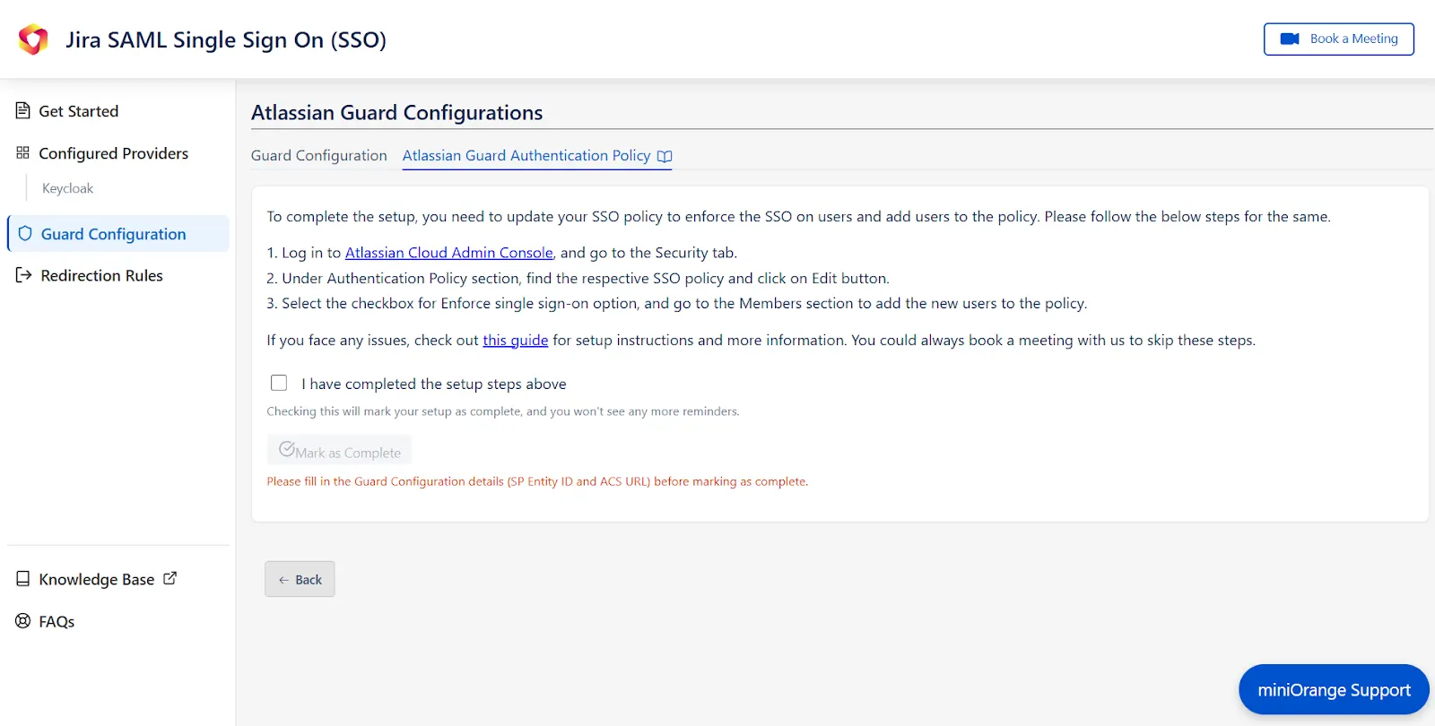
Task: Click the 'To complete the setup' intro sentence
Action: (798, 216)
